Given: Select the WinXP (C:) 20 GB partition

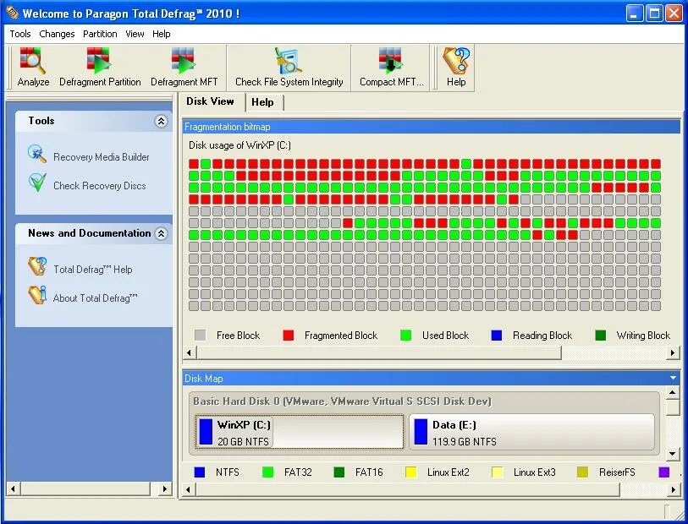Looking at the screenshot, I should pos(300,432).
